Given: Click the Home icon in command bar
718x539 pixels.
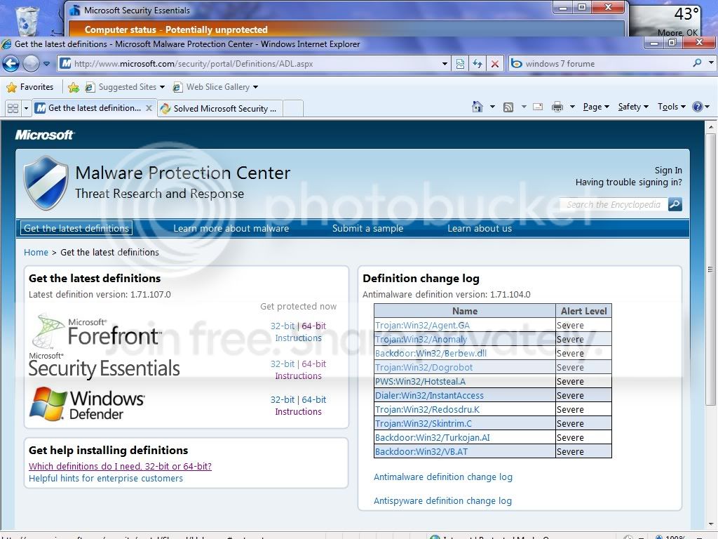Looking at the screenshot, I should 477,107.
